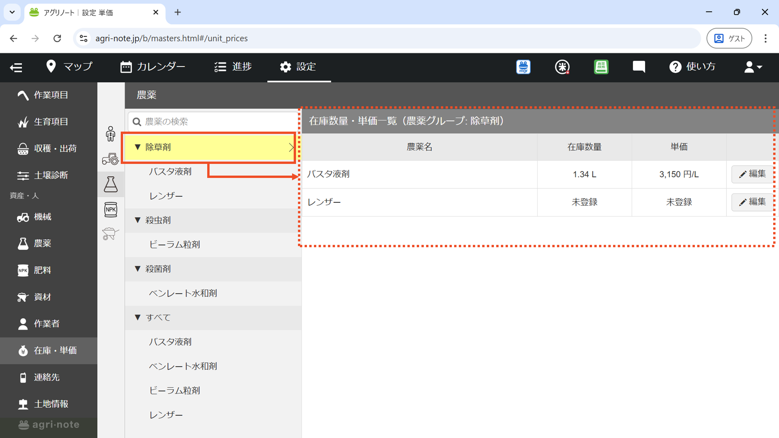
Task: Open site information icon in the address bar
Action: 83,38
